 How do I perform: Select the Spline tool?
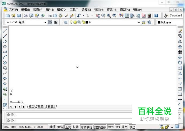tap(5, 73)
